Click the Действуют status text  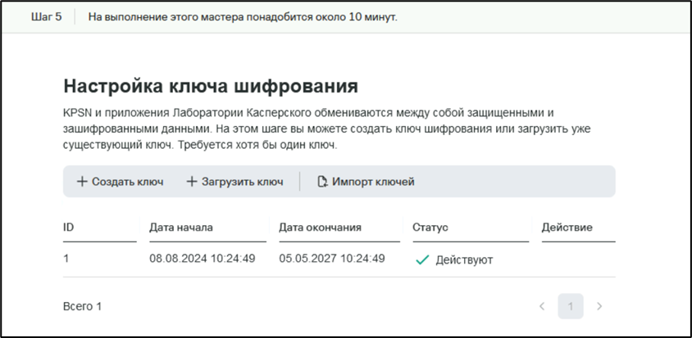[464, 260]
